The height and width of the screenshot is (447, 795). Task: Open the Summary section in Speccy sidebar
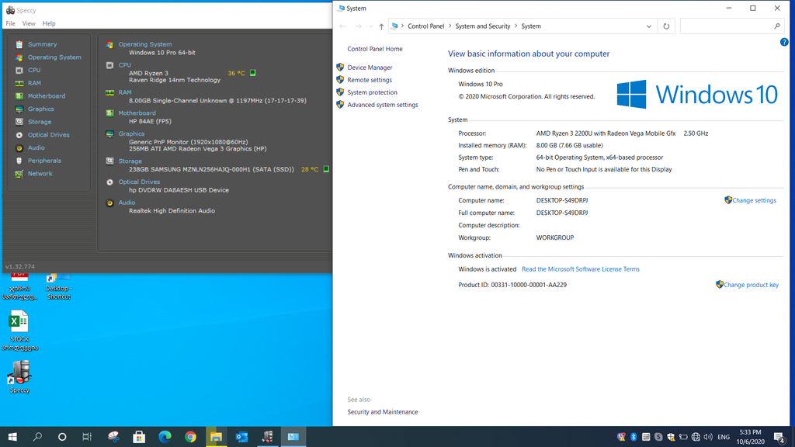[42, 44]
